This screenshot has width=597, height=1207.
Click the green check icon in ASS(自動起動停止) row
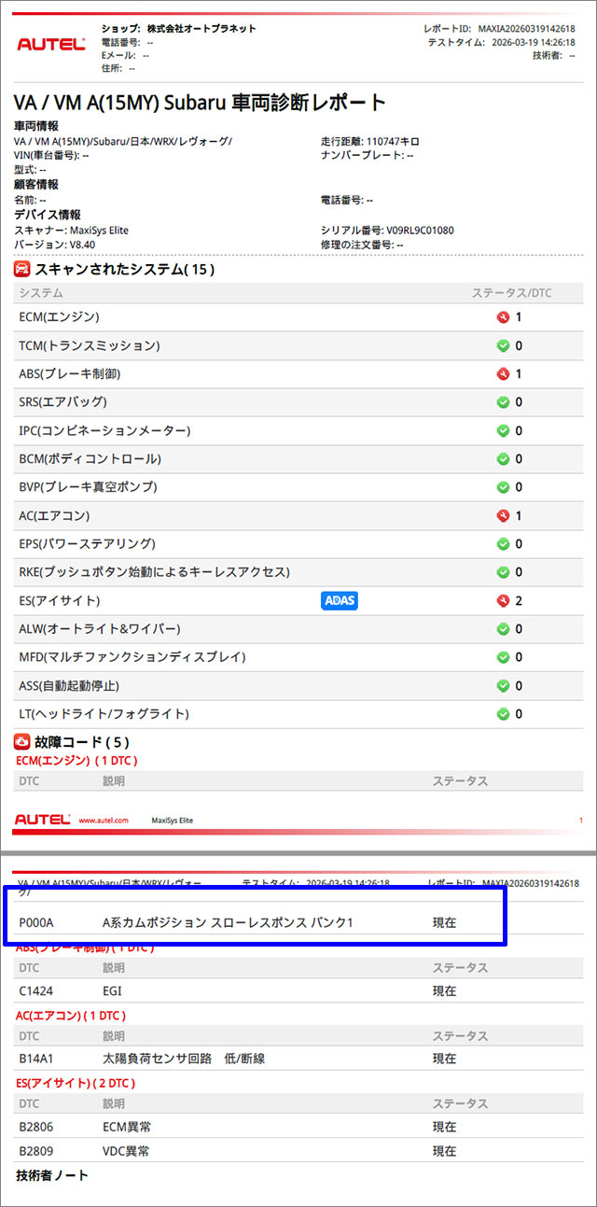pyautogui.click(x=503, y=686)
